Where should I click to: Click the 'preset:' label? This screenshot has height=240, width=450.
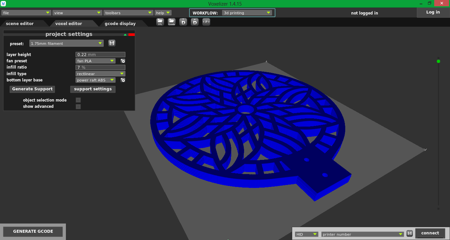coord(17,44)
